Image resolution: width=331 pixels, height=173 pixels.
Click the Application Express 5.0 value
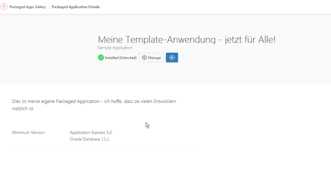[x=91, y=133]
